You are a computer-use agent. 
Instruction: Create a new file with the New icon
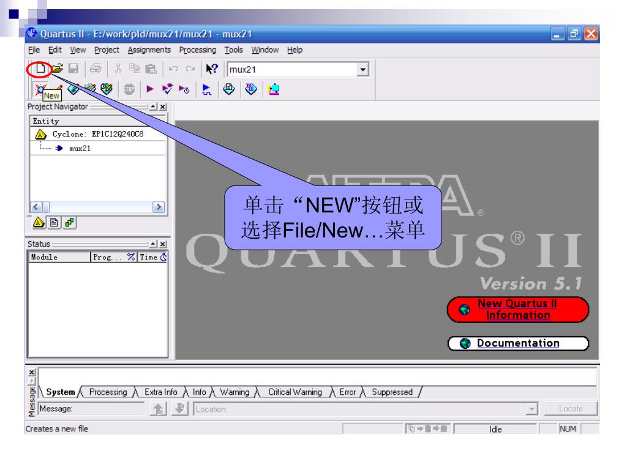(40, 69)
